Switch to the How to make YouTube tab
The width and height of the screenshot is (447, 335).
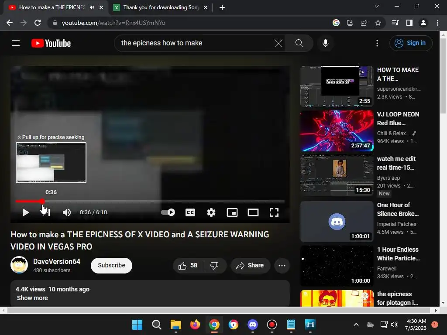[x=52, y=7]
